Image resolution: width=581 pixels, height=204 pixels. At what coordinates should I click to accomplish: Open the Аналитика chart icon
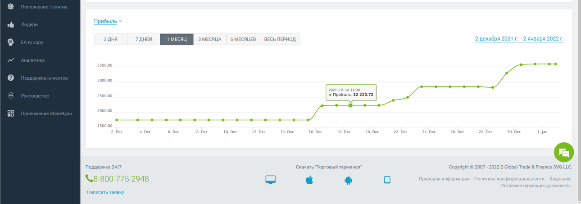[x=11, y=60]
